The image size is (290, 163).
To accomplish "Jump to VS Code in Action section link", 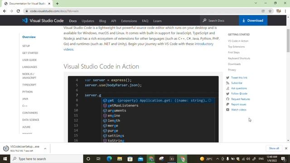I will [x=238, y=41].
